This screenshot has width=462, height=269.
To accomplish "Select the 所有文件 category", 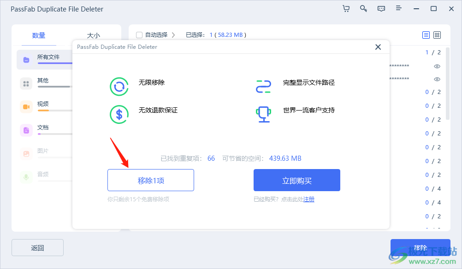I will tap(45, 59).
